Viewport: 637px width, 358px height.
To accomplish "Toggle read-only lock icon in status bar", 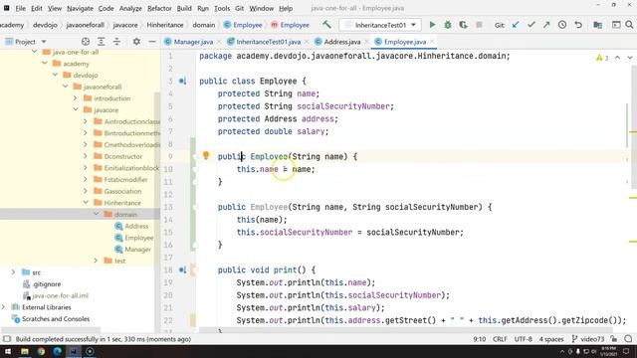I will (613, 339).
